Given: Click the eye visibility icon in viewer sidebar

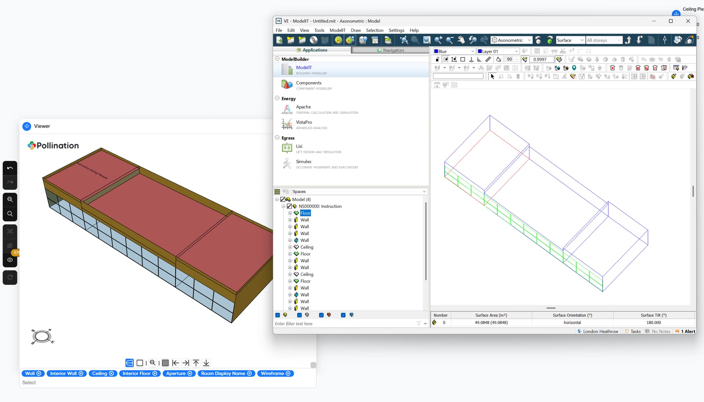Looking at the screenshot, I should coord(10,260).
